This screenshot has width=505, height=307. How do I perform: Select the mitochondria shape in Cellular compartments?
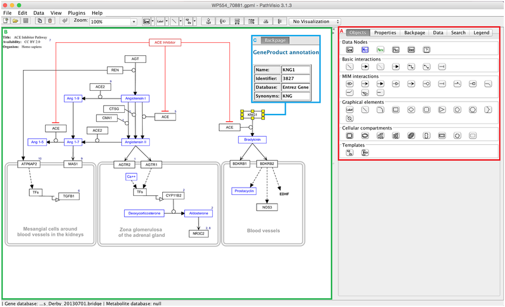411,136
